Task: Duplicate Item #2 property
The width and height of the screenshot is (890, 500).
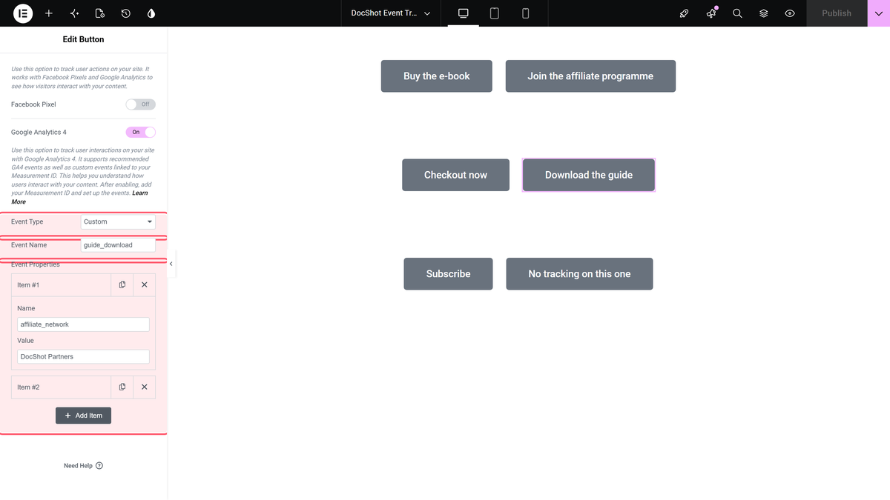Action: 122,387
